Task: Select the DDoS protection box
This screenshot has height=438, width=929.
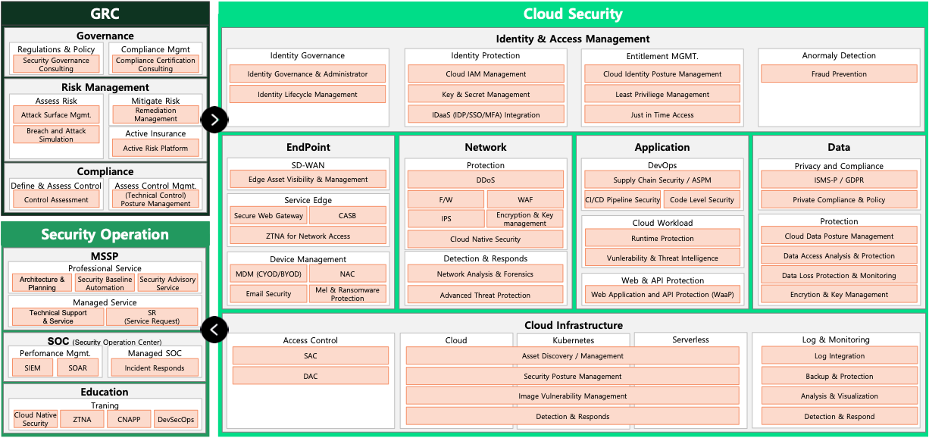Action: [x=486, y=180]
